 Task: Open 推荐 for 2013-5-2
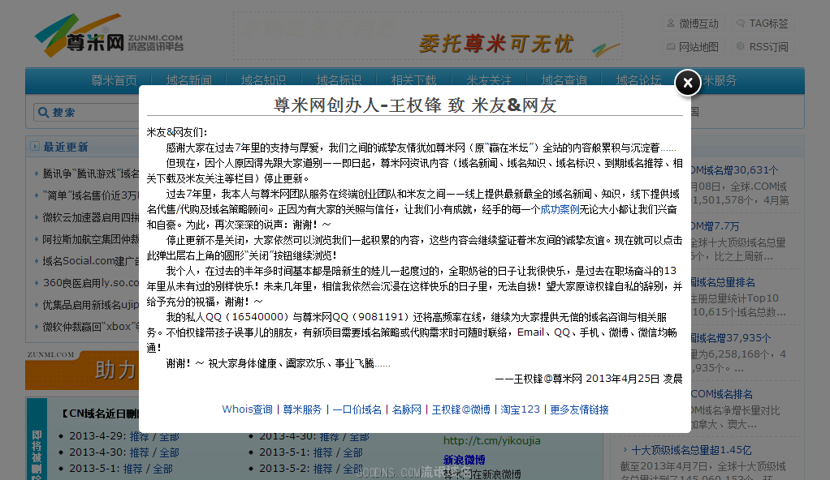click(322, 469)
